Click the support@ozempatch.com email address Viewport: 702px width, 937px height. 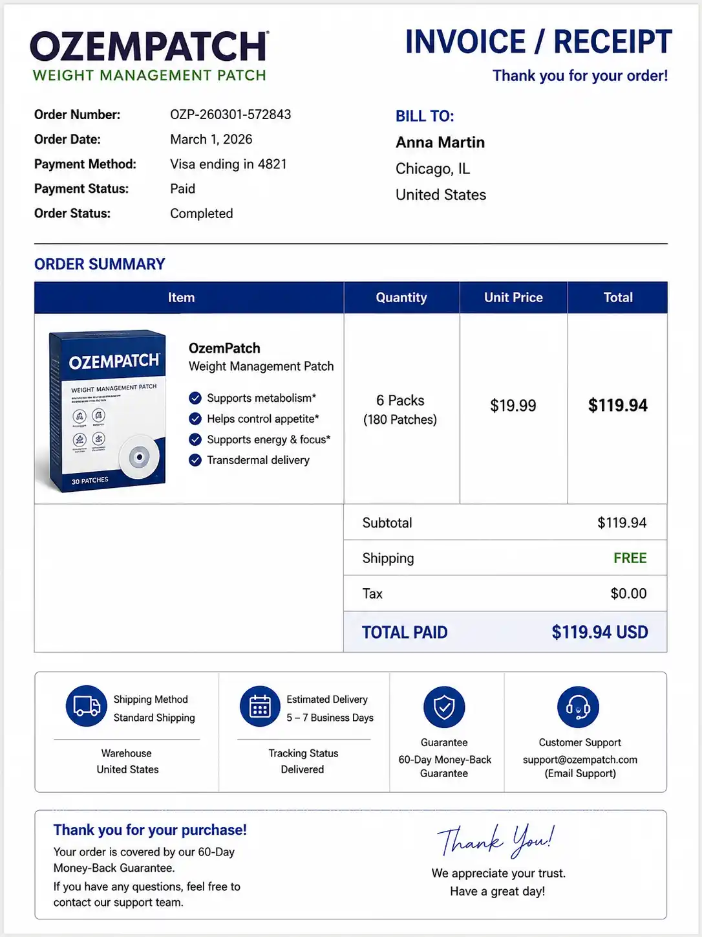(580, 760)
